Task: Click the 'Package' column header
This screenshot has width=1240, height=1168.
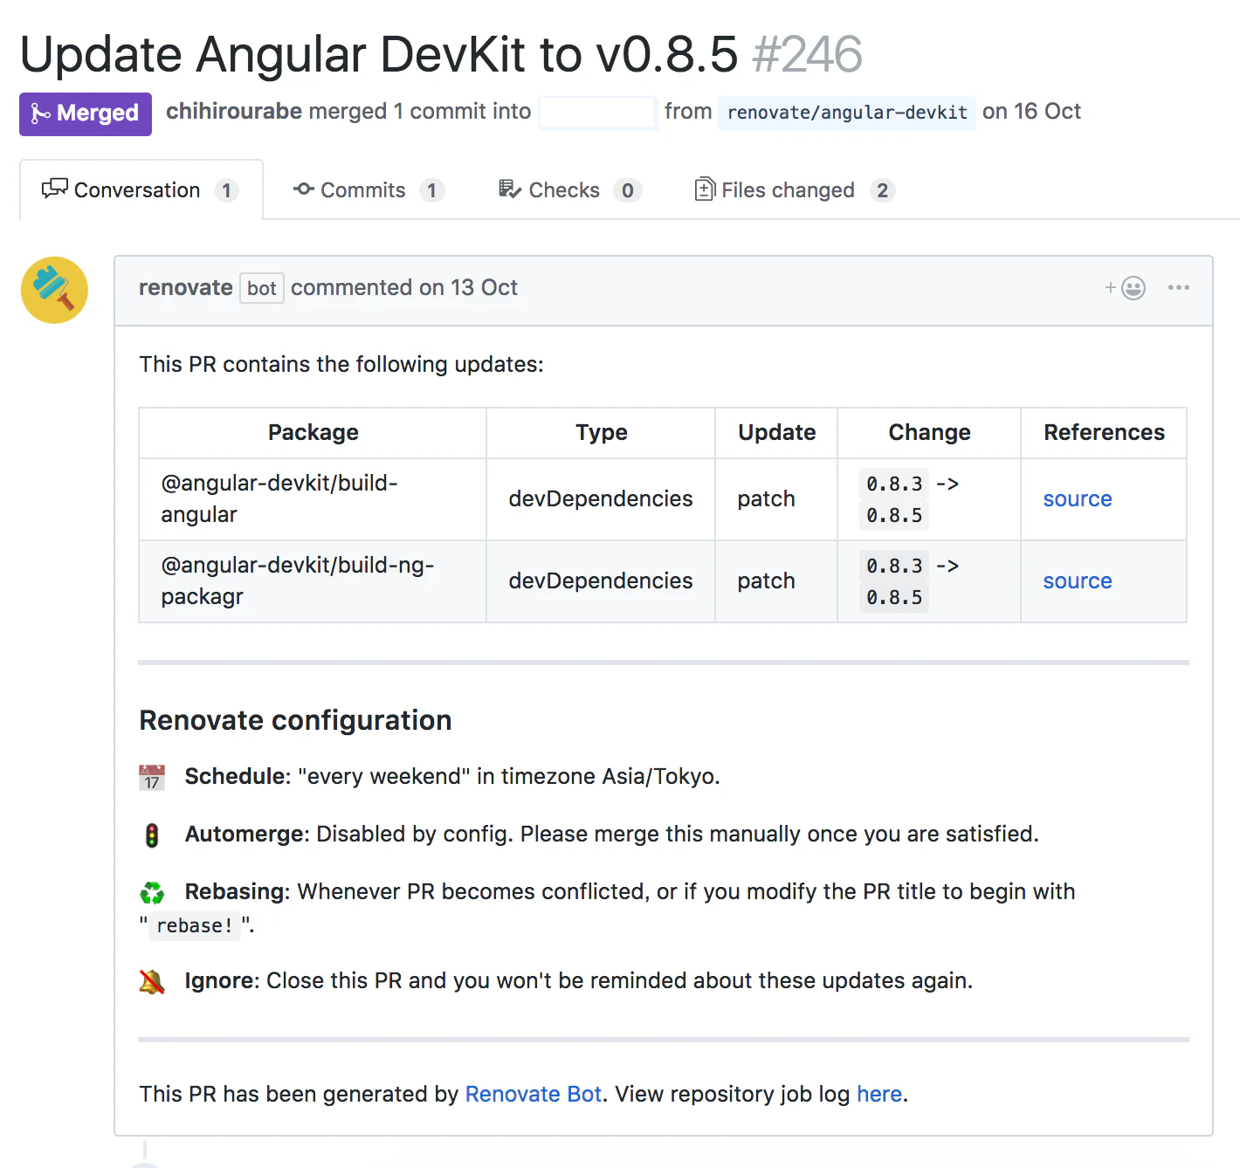Action: 313,433
